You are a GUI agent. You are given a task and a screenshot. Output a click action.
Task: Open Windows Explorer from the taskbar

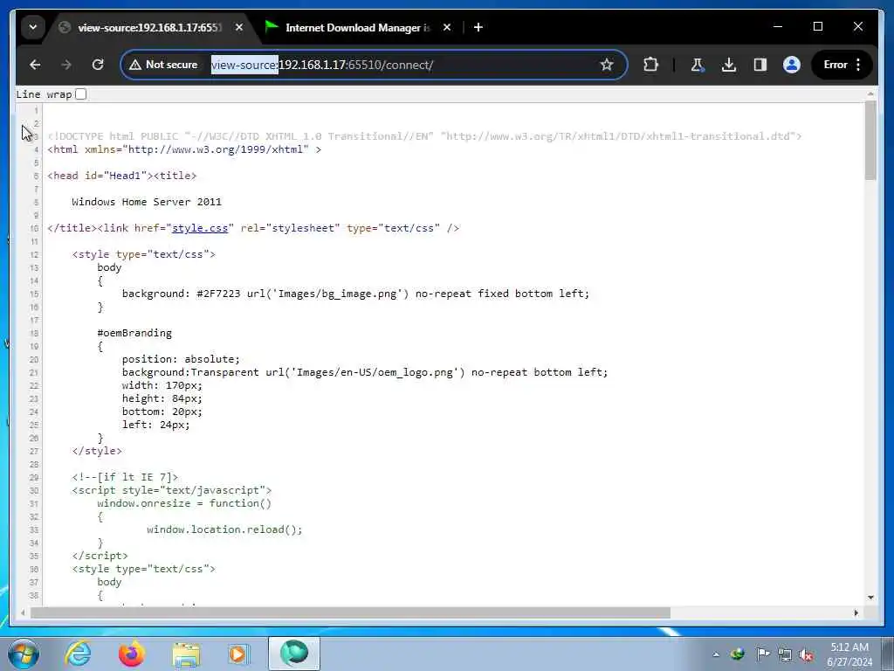186,654
